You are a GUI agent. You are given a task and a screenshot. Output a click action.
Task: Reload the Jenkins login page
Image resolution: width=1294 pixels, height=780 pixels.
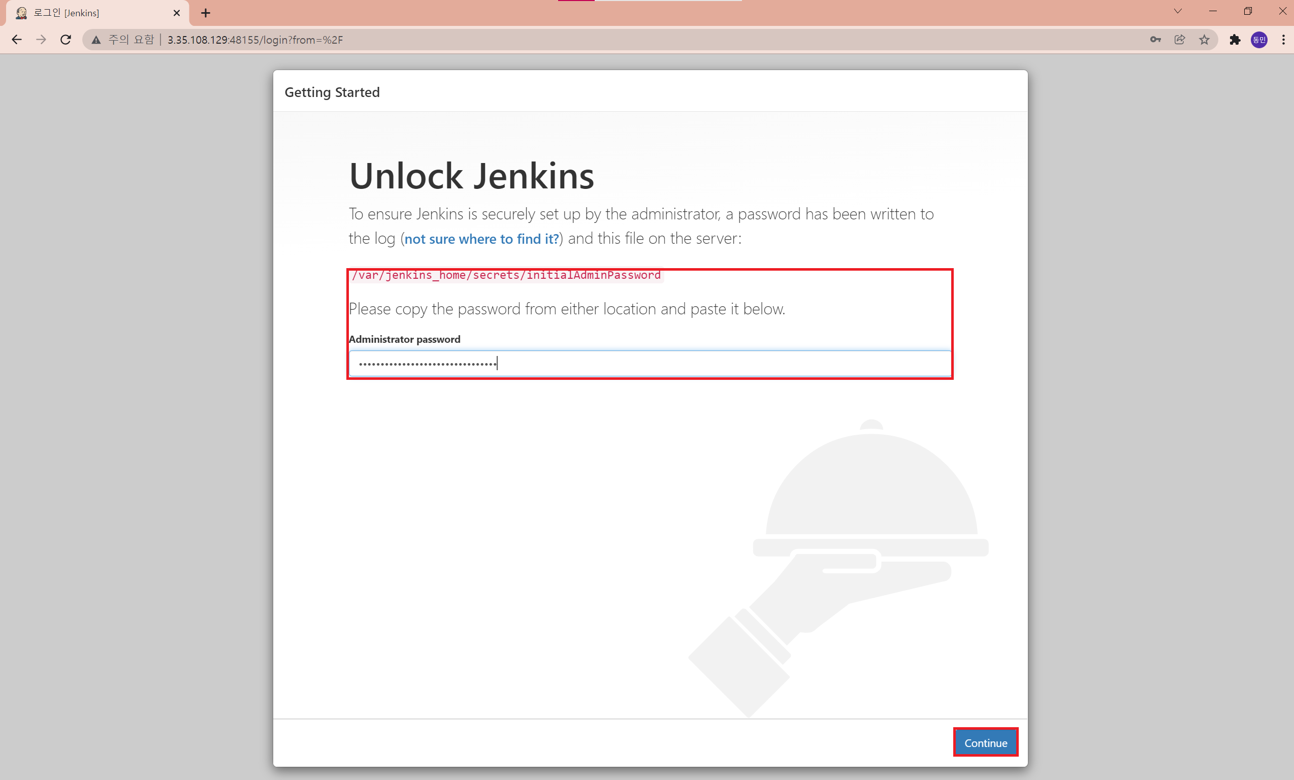pyautogui.click(x=66, y=40)
